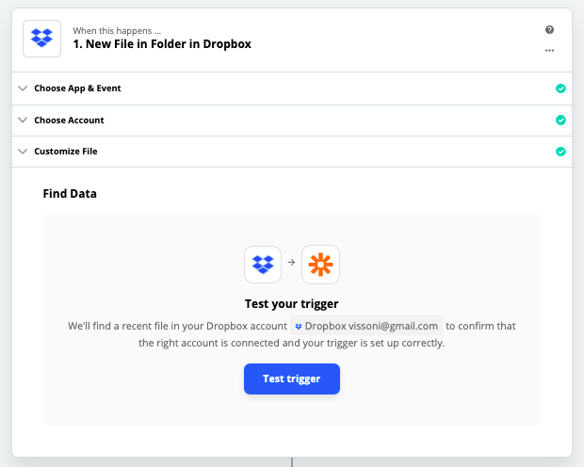Expand the Choose App & Event chevron

(23, 89)
